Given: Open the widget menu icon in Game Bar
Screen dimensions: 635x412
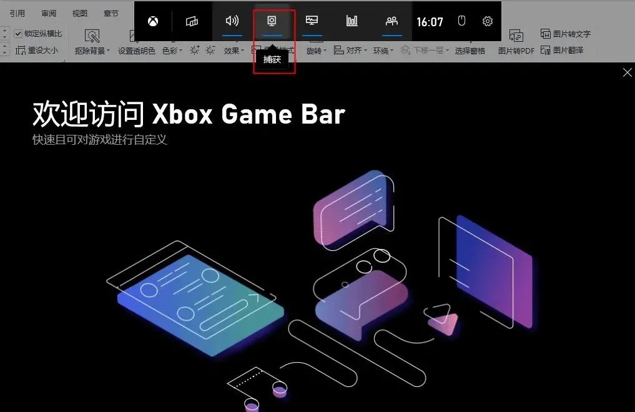Looking at the screenshot, I should click(x=192, y=21).
